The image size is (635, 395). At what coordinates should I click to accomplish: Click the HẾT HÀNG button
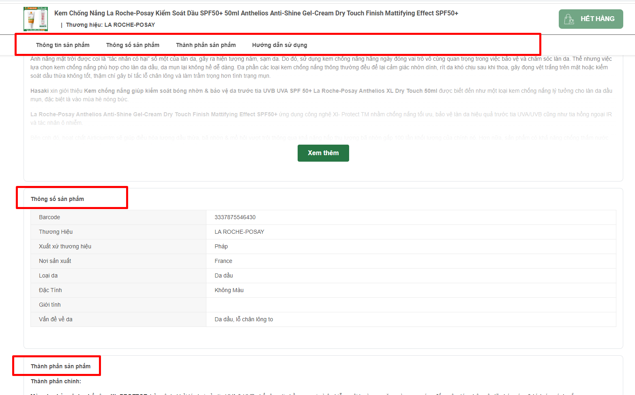click(591, 19)
